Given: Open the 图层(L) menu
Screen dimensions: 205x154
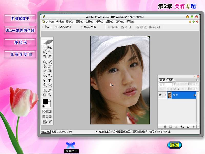Looking at the screenshot, I should point(79,22).
